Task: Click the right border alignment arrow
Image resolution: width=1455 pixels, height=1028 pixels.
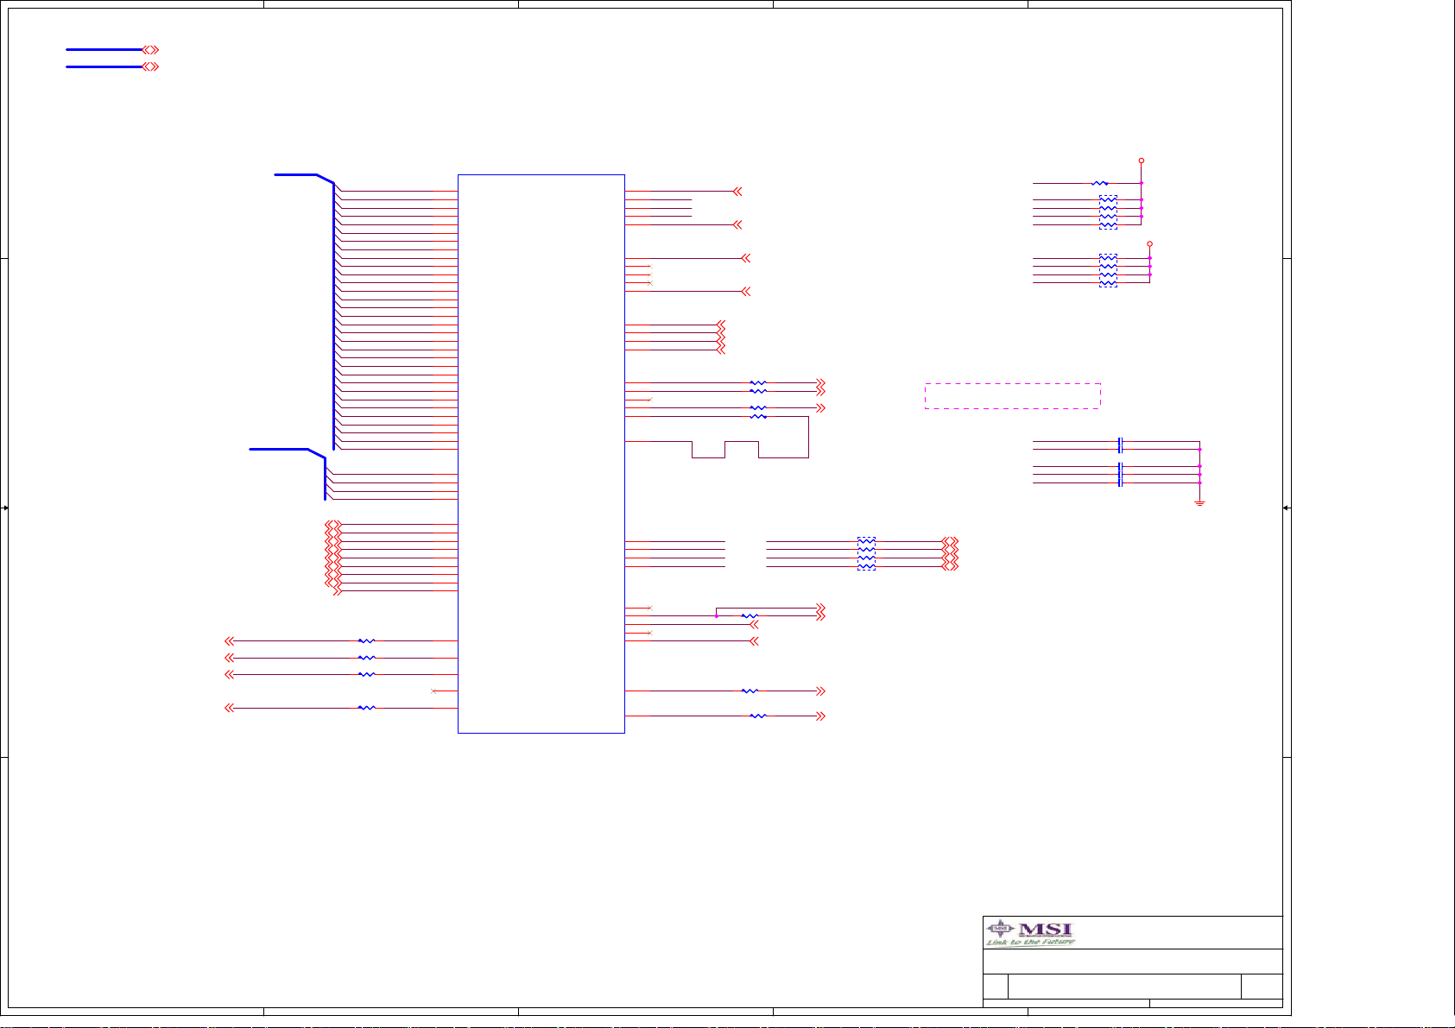Action: 1287,508
